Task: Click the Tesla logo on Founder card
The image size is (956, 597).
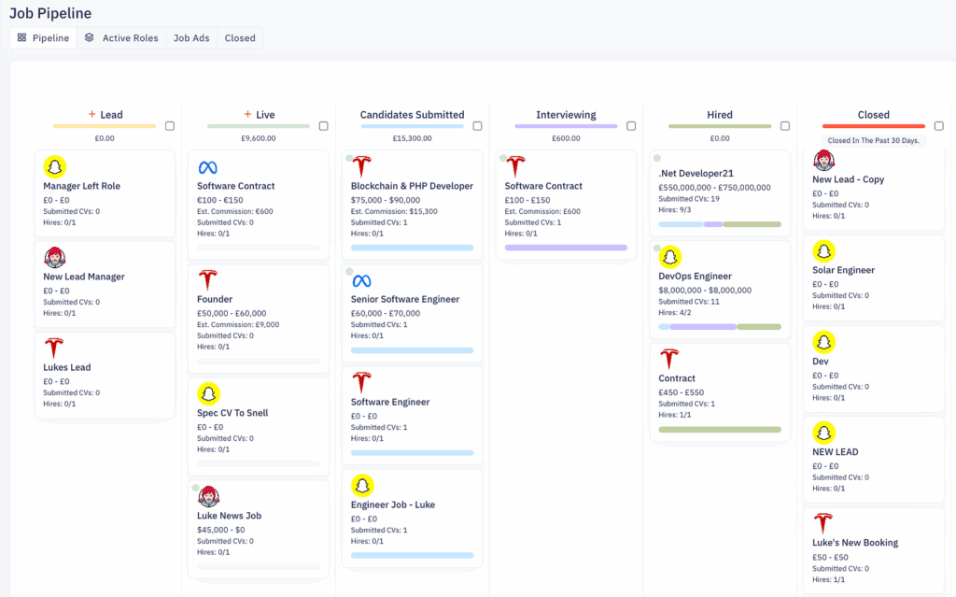Action: tap(207, 279)
